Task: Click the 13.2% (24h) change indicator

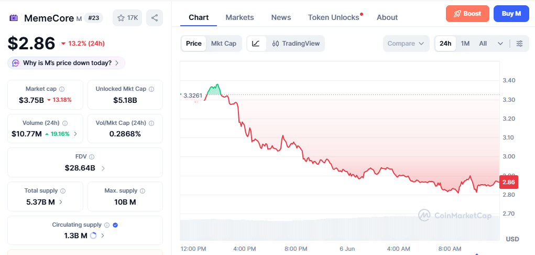Action: click(83, 44)
